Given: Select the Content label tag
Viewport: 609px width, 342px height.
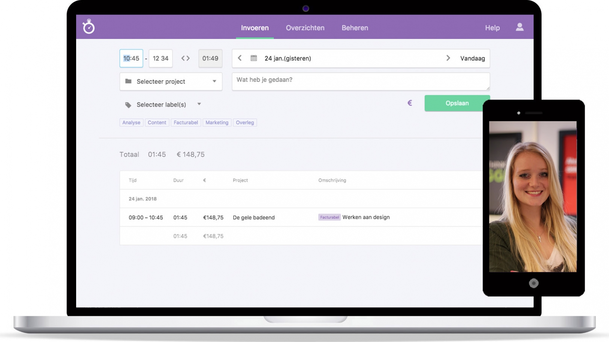Looking at the screenshot, I should (x=157, y=122).
